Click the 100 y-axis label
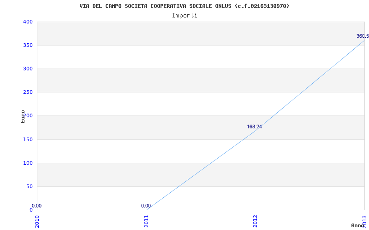 28,163
